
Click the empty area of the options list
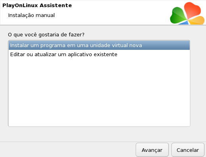click(99, 92)
